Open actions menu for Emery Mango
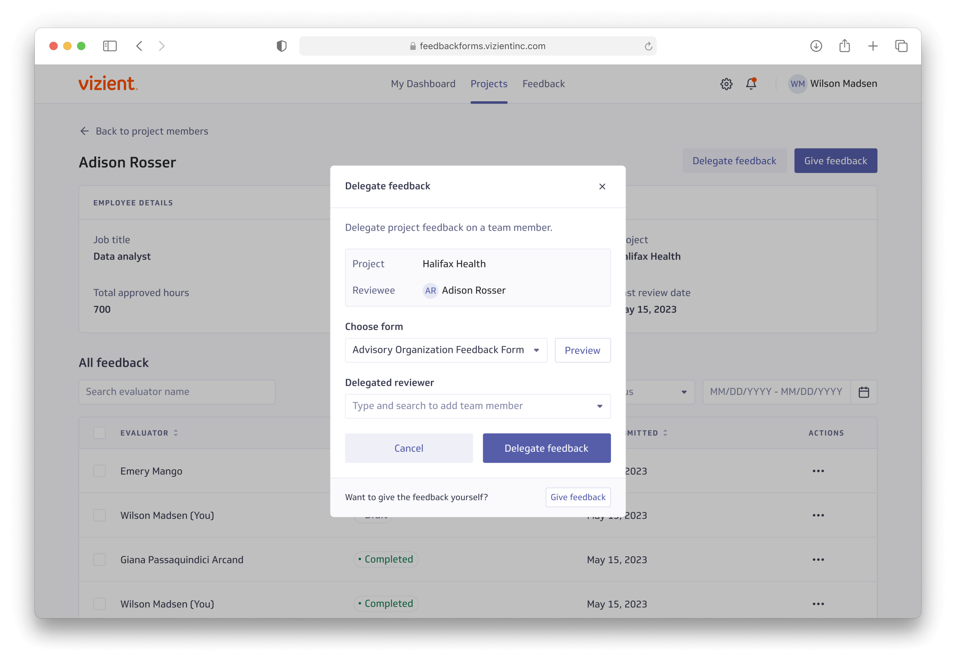956x660 pixels. coord(818,471)
